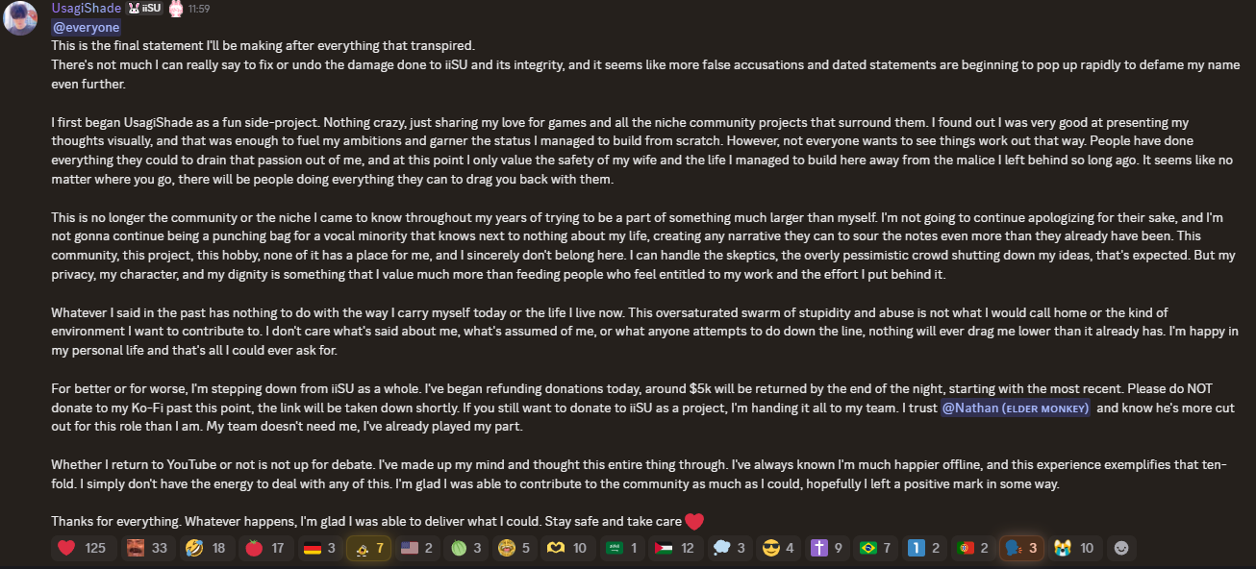Click the 11:59 message timestamp
This screenshot has width=1256, height=569.
199,9
